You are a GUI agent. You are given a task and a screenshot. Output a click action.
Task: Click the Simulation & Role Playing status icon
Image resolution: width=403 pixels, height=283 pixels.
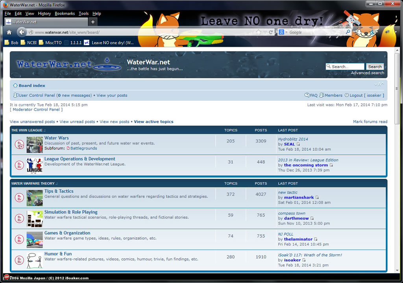(x=19, y=218)
